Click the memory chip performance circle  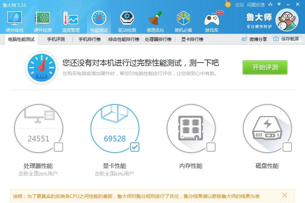191,129
